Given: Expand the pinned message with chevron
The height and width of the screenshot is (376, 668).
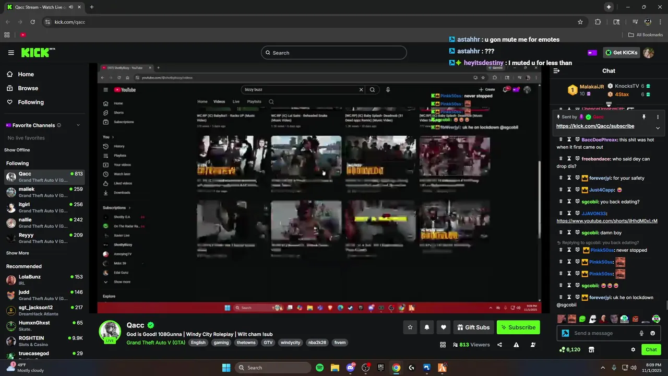Looking at the screenshot, I should pyautogui.click(x=658, y=128).
